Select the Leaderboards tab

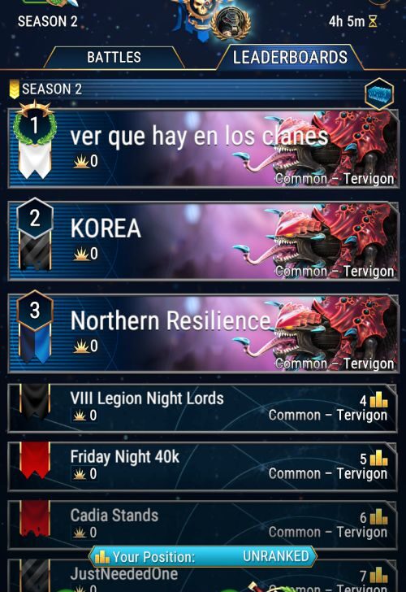point(290,58)
